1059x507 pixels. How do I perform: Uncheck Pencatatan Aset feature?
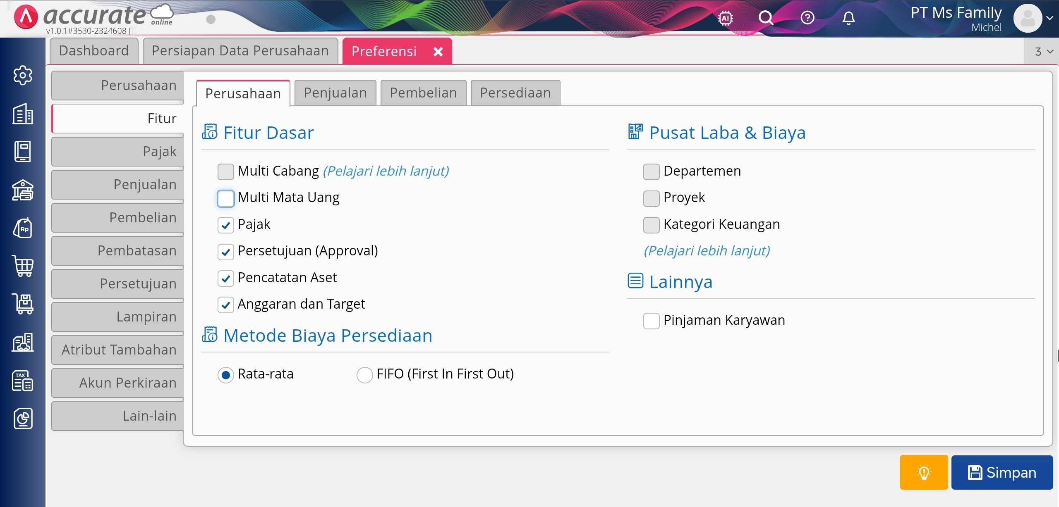226,278
